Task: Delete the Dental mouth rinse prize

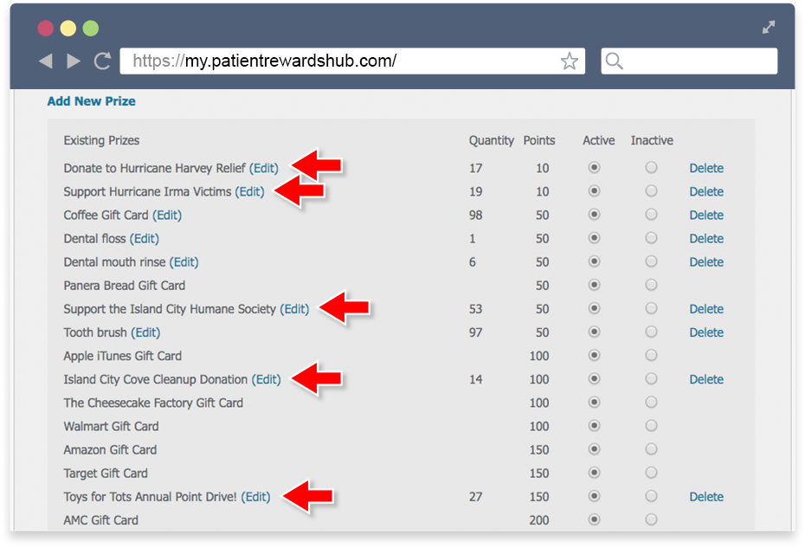Action: click(706, 262)
